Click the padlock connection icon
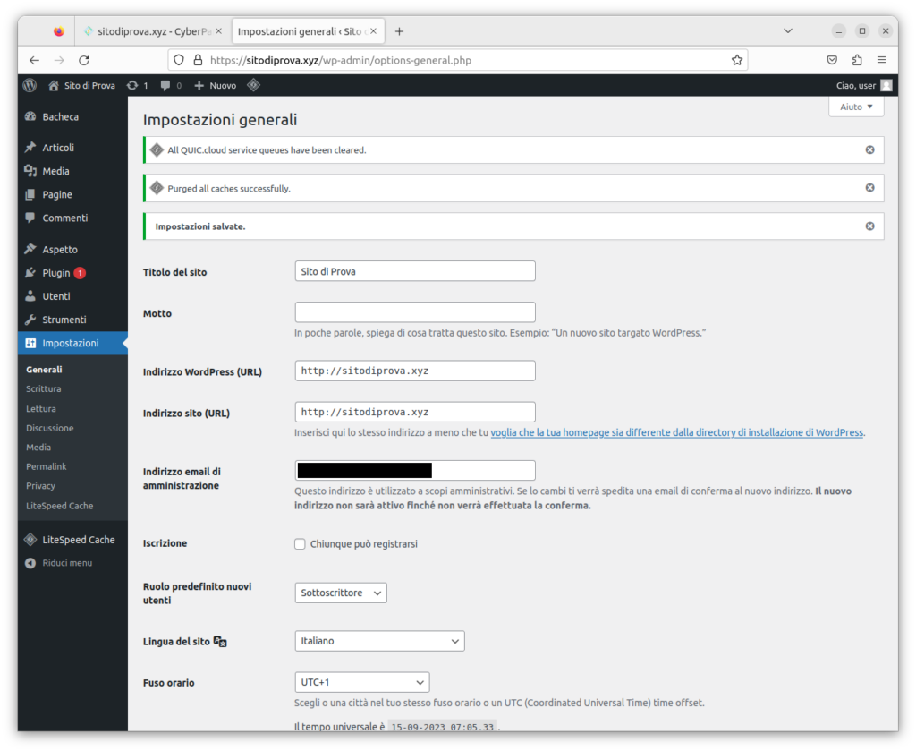 click(198, 60)
